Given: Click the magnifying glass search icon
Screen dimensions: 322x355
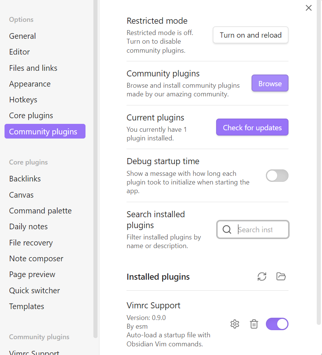Looking at the screenshot, I should [x=227, y=230].
